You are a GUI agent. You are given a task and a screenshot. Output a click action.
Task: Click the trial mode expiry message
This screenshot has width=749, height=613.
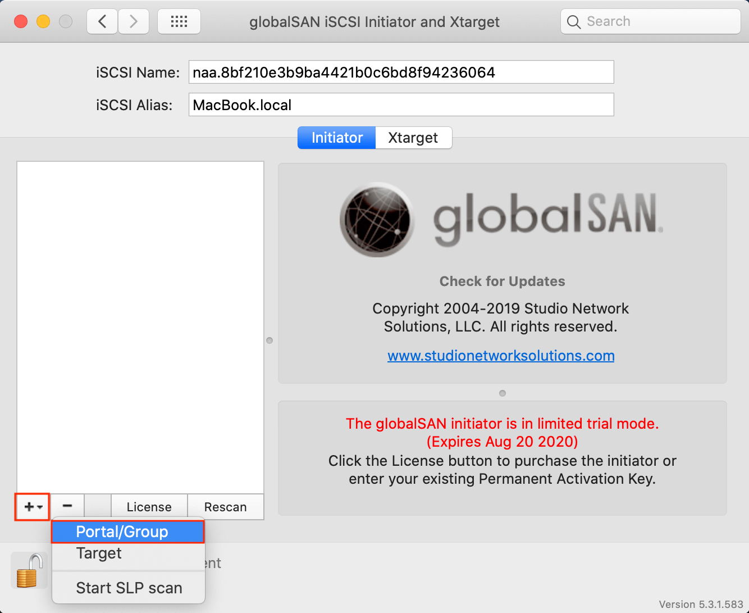(503, 433)
